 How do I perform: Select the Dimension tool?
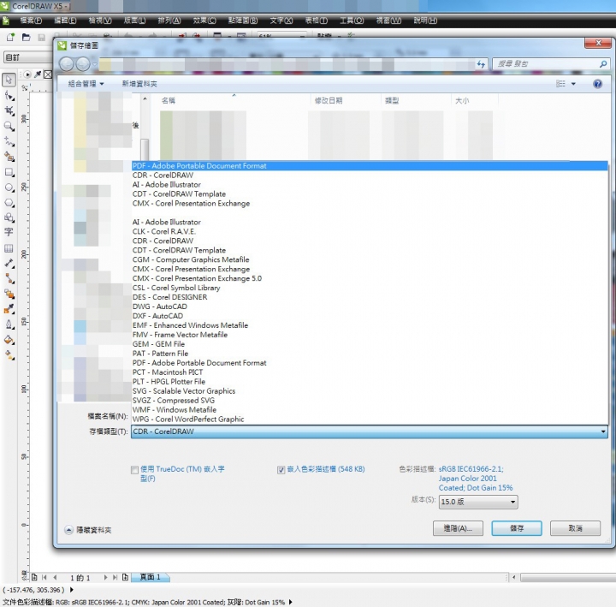(9, 264)
